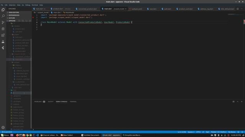Open the File menu
Viewport: 245px width, 137px height.
[2, 5]
